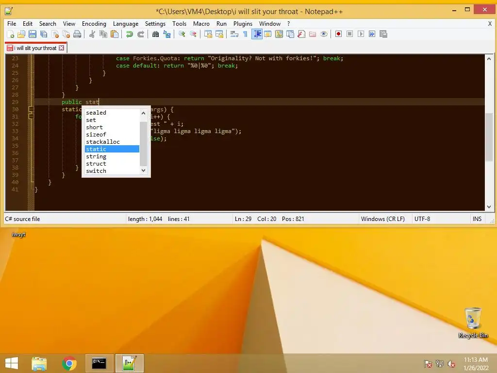497x373 pixels.
Task: Collapse the fold marker on line 30
Action: 31,109
